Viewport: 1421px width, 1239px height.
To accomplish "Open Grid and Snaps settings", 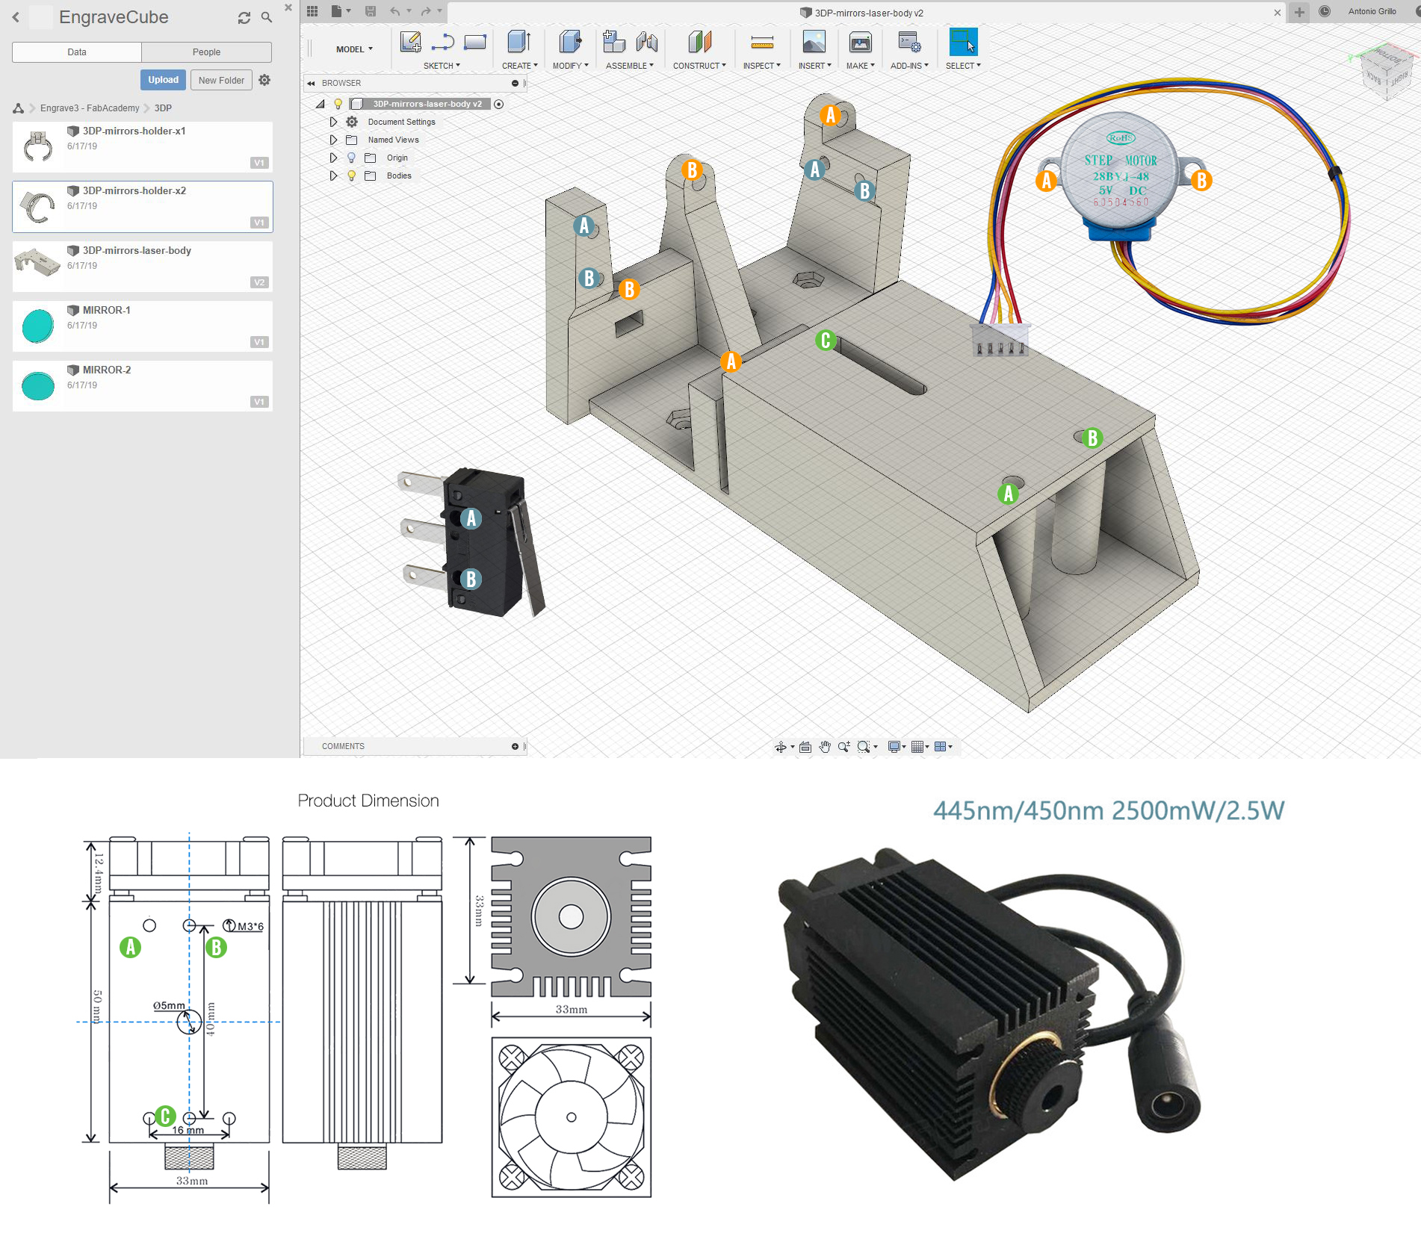I will (x=918, y=747).
